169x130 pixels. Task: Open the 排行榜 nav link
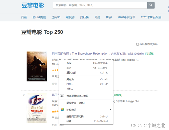pos(84,17)
